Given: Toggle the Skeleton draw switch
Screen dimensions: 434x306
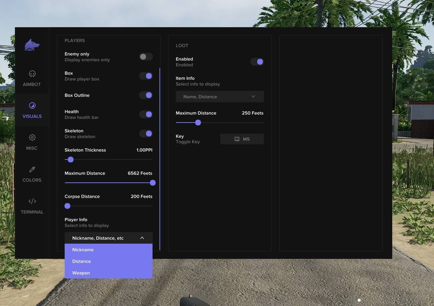Looking at the screenshot, I should (146, 133).
